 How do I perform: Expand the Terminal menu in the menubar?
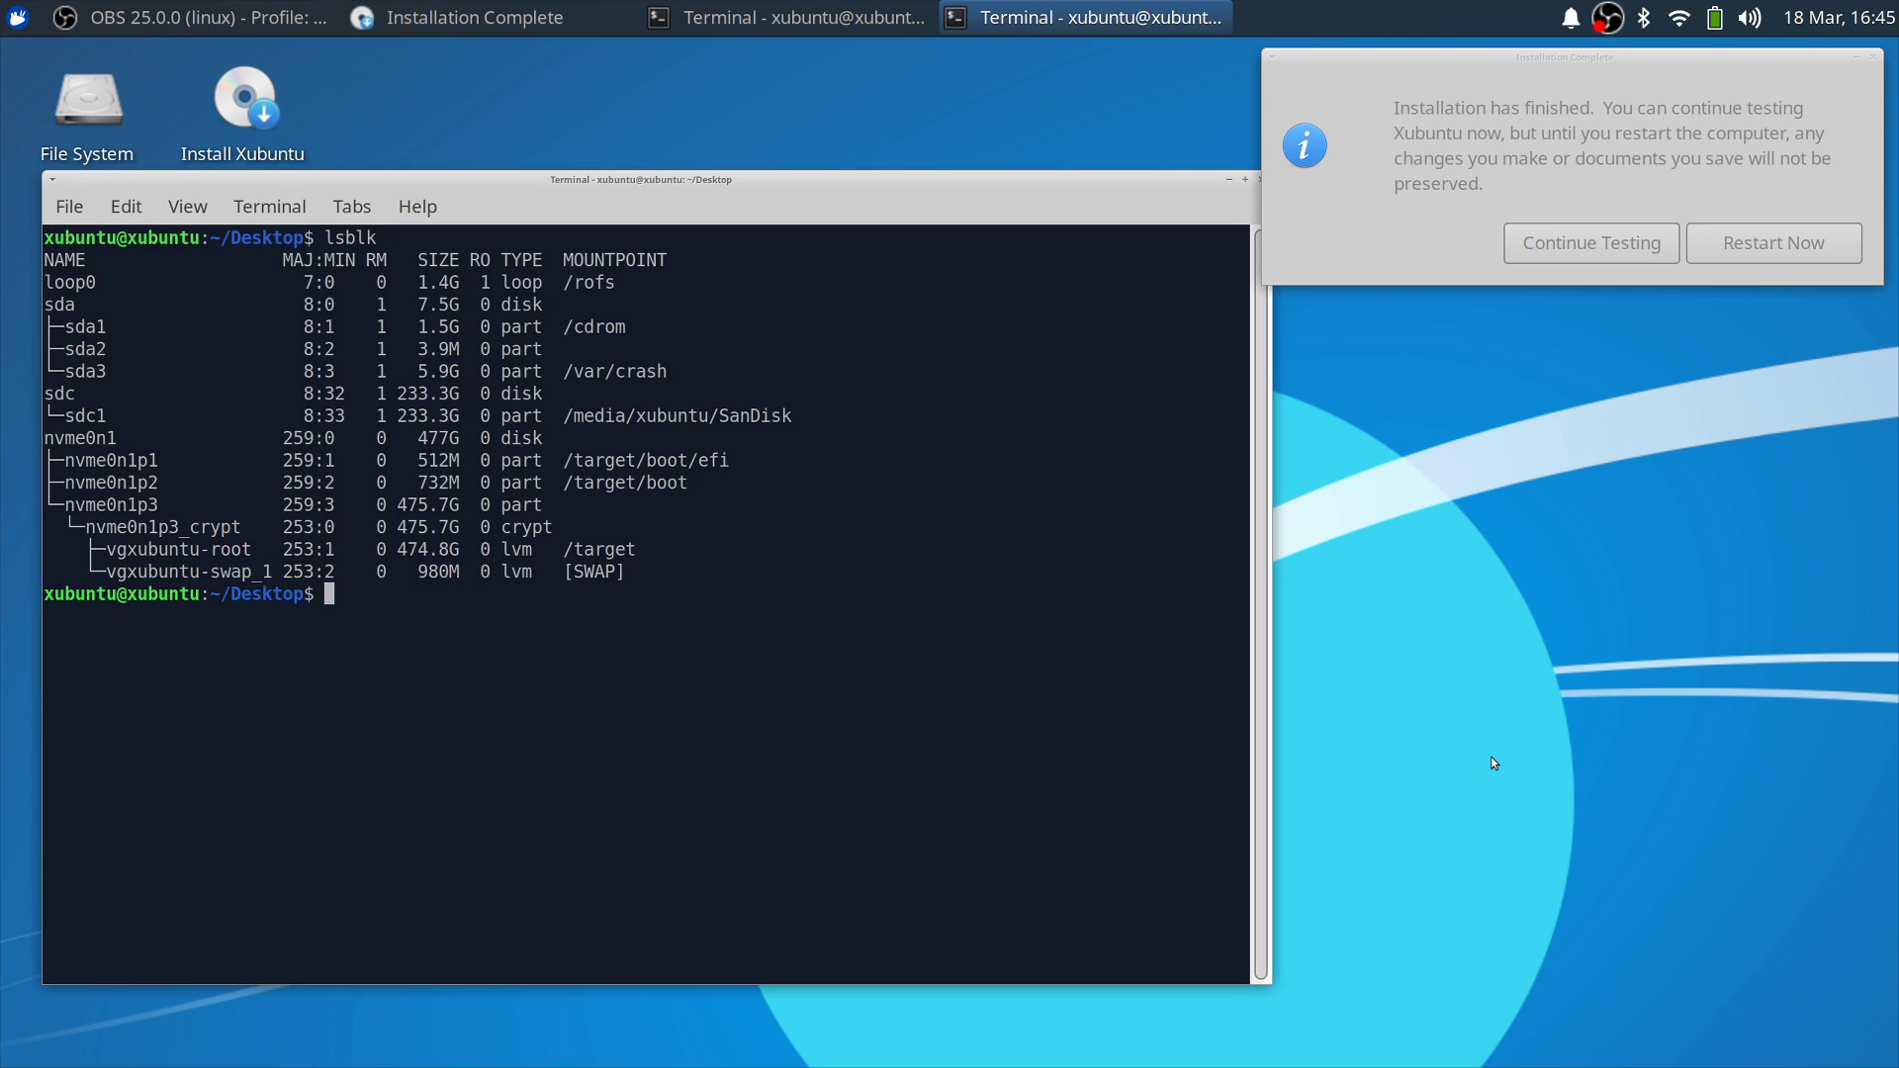point(269,207)
